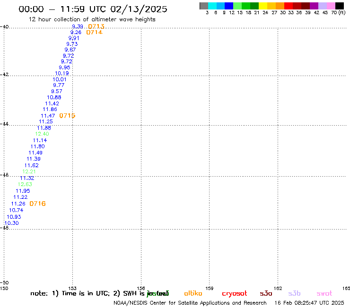Click the 9.77 reading
This screenshot has height=307, width=350.
coord(59,85)
